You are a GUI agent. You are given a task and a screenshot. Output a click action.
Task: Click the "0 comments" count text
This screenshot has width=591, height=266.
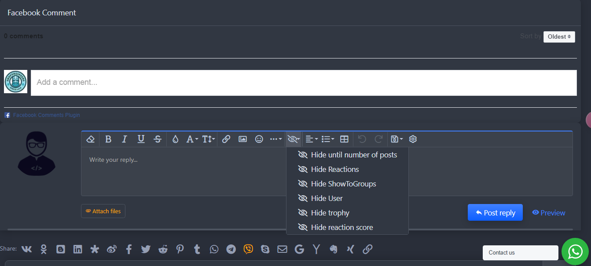[24, 36]
